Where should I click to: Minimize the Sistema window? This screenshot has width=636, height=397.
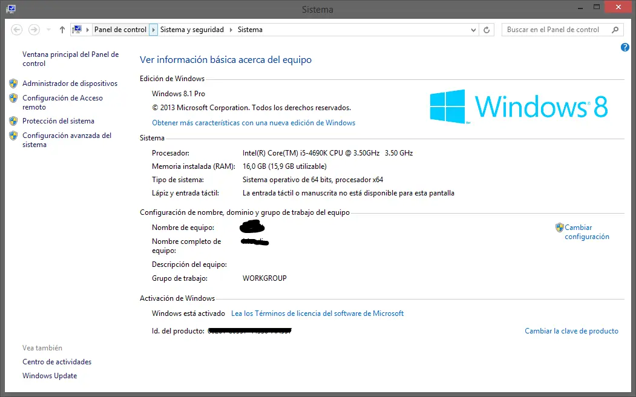[x=580, y=7]
